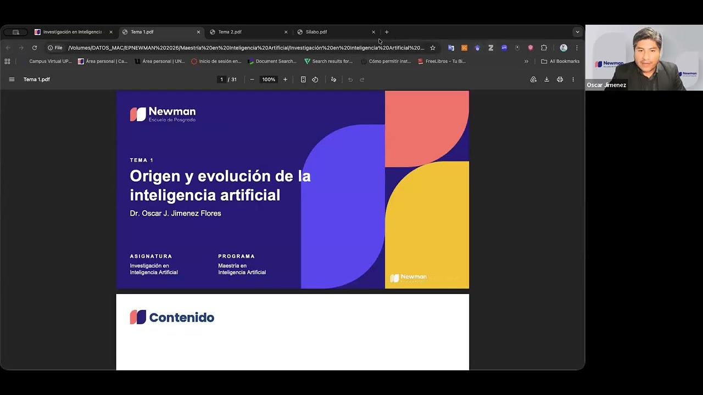Open the Área personal | UN... bookmark
The height and width of the screenshot is (395, 703).
160,61
